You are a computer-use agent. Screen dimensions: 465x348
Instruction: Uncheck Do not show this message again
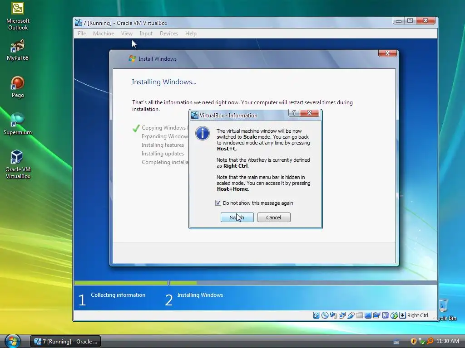pyautogui.click(x=218, y=203)
